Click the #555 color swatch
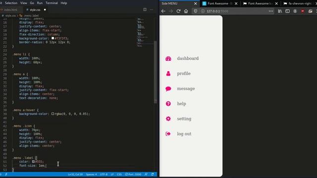 [33, 162]
